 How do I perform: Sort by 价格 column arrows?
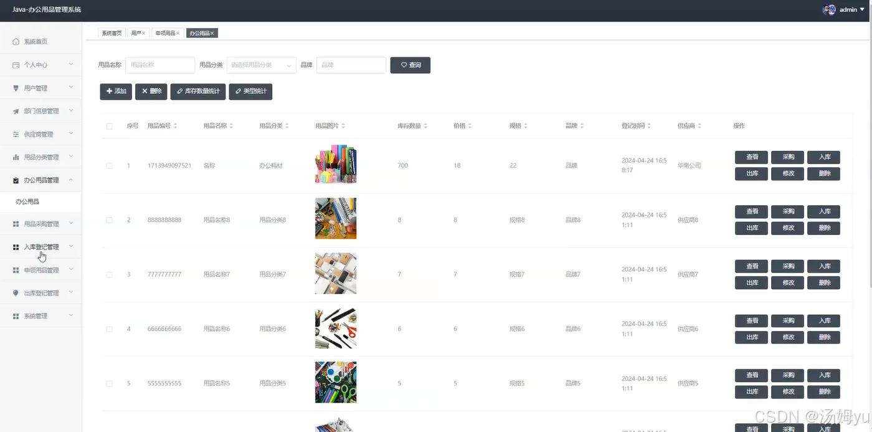coord(469,126)
